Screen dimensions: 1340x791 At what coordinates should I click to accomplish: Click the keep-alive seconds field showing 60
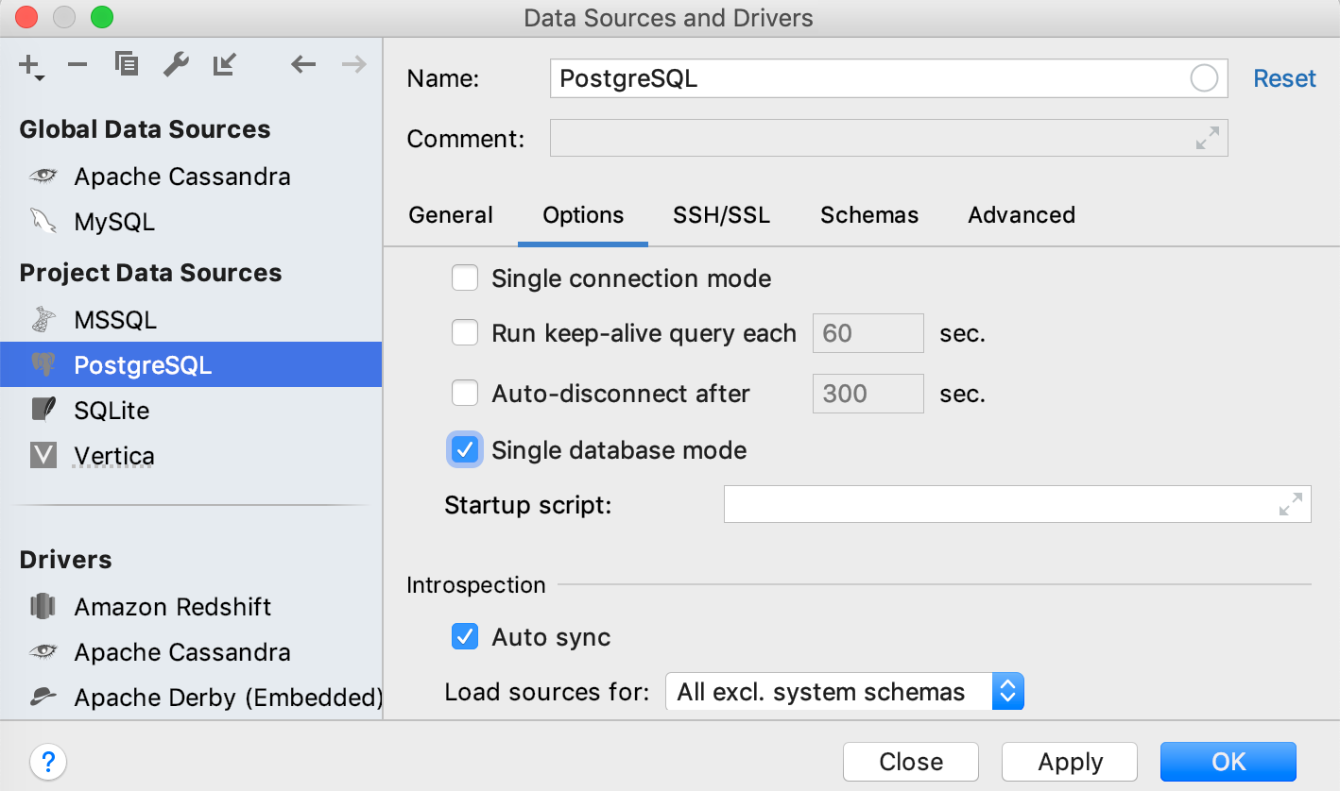pyautogui.click(x=868, y=333)
